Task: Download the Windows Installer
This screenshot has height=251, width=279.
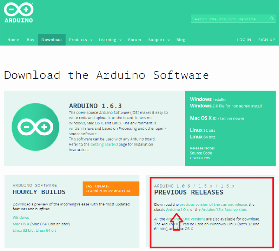Action: [x=208, y=99]
